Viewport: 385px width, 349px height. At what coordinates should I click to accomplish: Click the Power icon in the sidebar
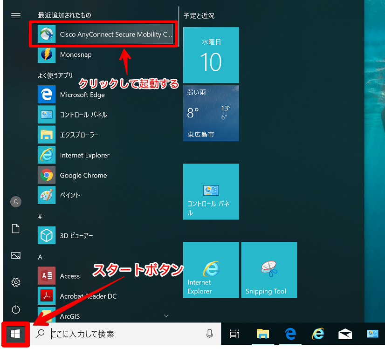pos(16,309)
